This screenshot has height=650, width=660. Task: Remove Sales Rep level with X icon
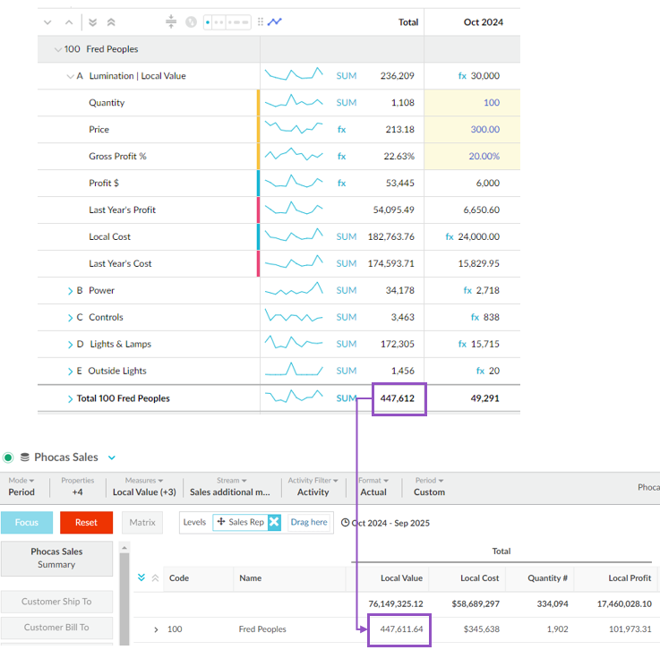coord(274,522)
